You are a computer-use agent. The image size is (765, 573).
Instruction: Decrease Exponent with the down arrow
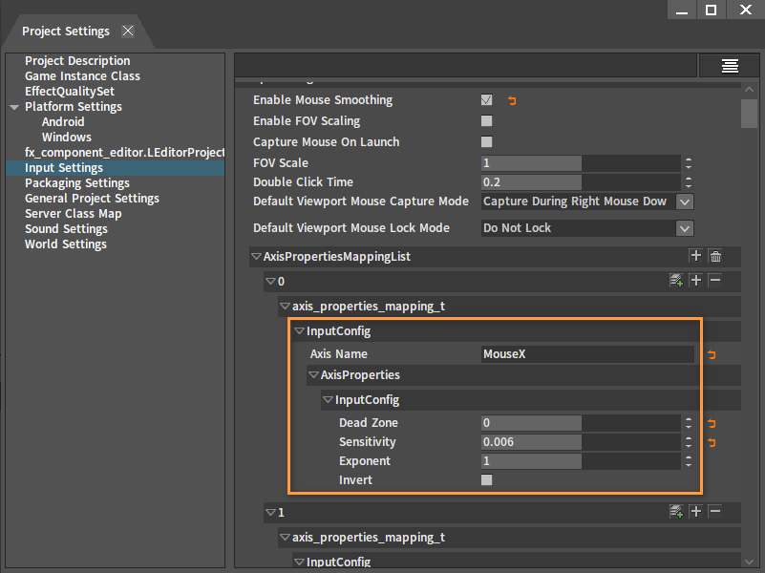689,465
